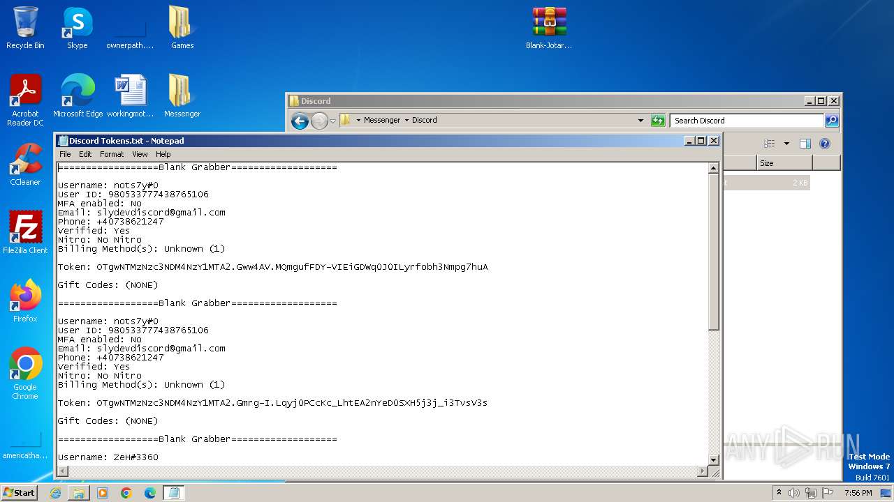Click the first 'Gift Codes: (NONE)' line
Viewport: 894px width, 502px height.
(108, 285)
